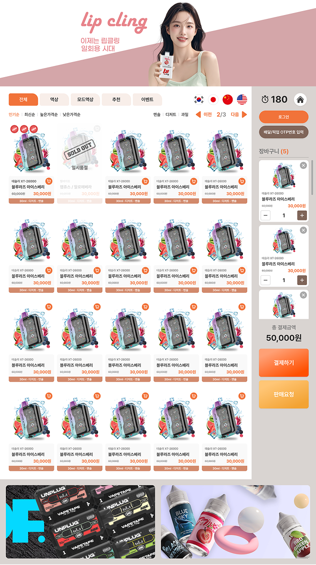Decrease quantity of second cart item
This screenshot has height=565, width=316.
(265, 281)
